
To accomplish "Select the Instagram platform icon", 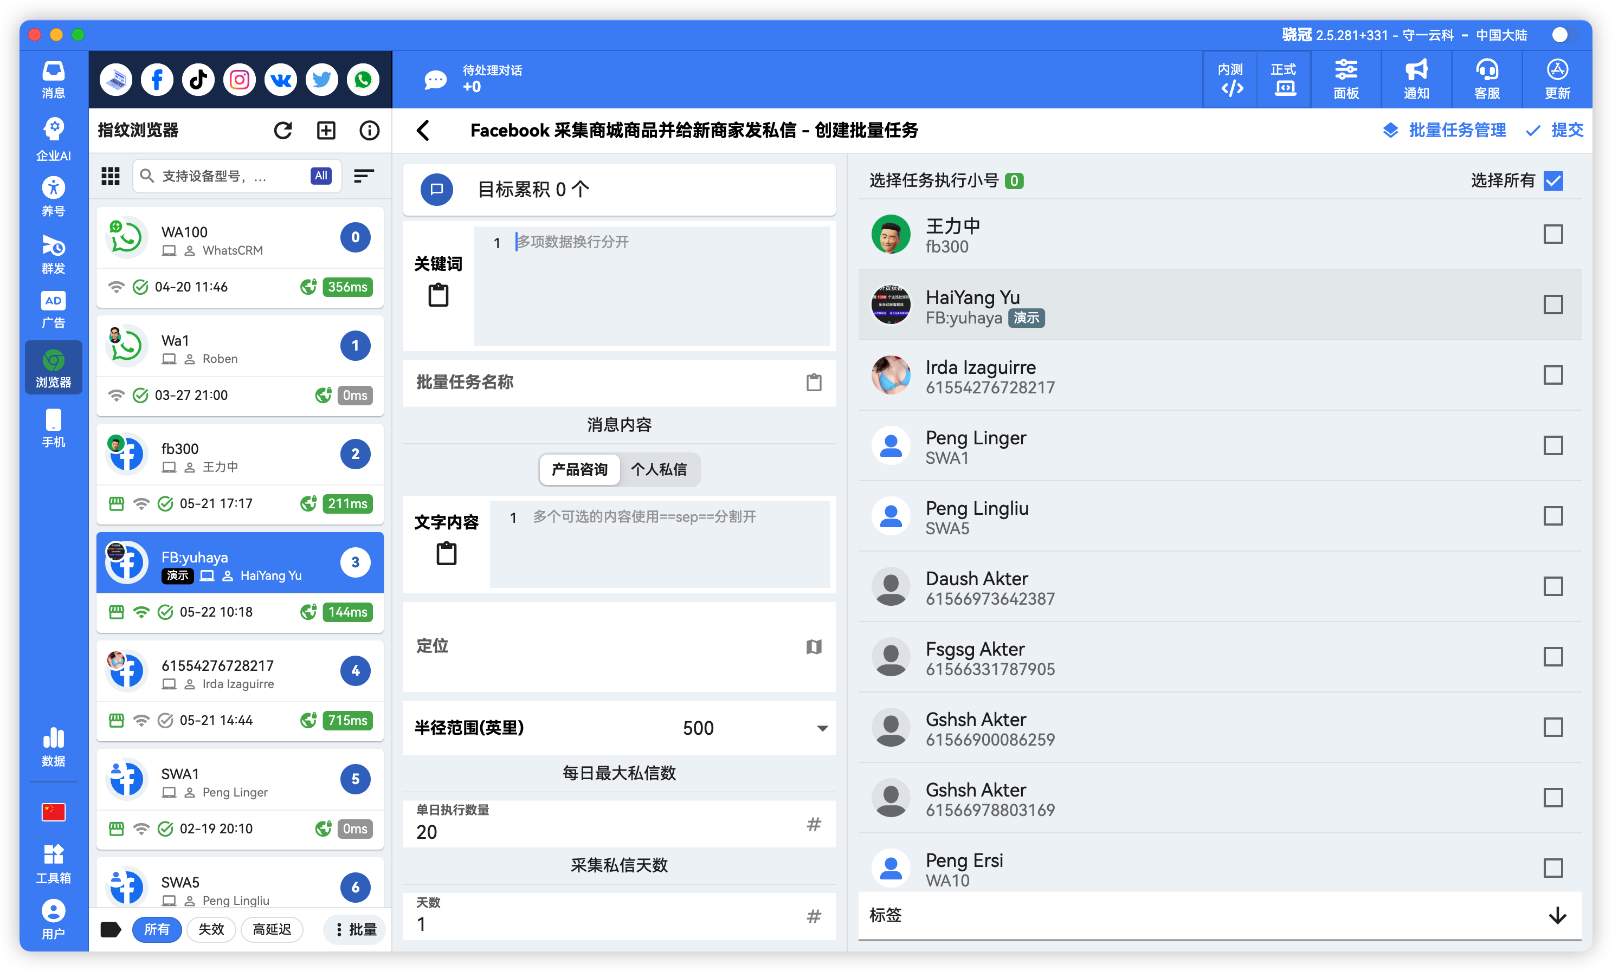I will point(239,79).
